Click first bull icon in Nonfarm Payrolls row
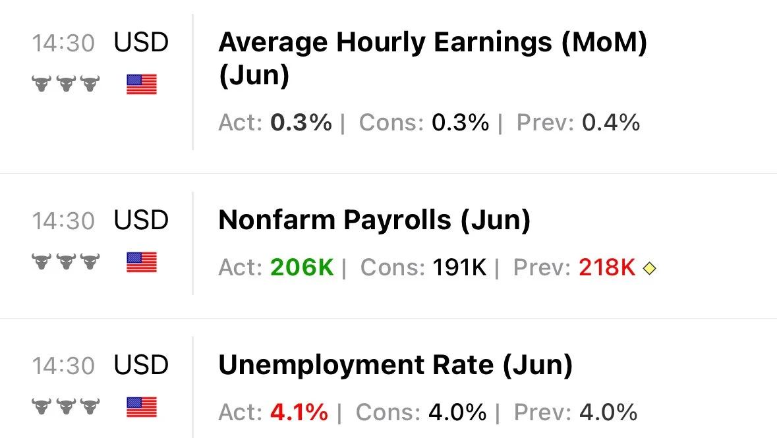 42,261
